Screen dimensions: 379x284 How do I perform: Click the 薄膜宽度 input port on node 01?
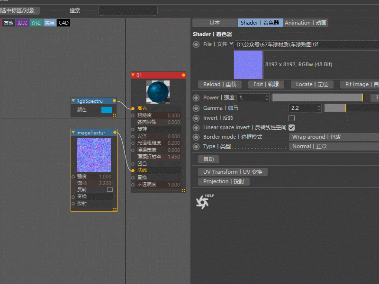coord(133,150)
